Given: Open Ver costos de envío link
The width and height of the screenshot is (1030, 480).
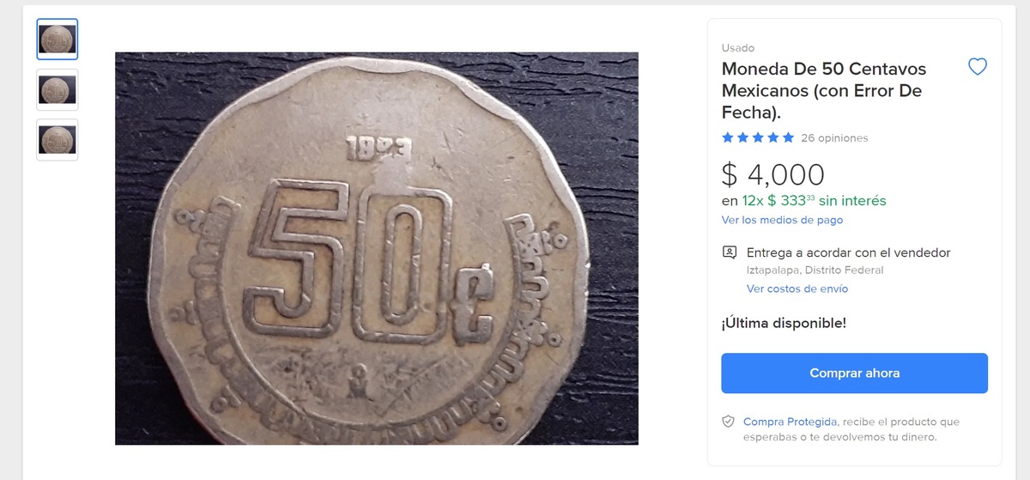Looking at the screenshot, I should [x=797, y=289].
